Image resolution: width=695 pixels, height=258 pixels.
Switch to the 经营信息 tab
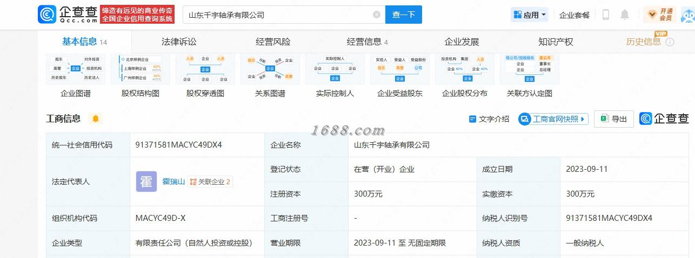pyautogui.click(x=367, y=41)
